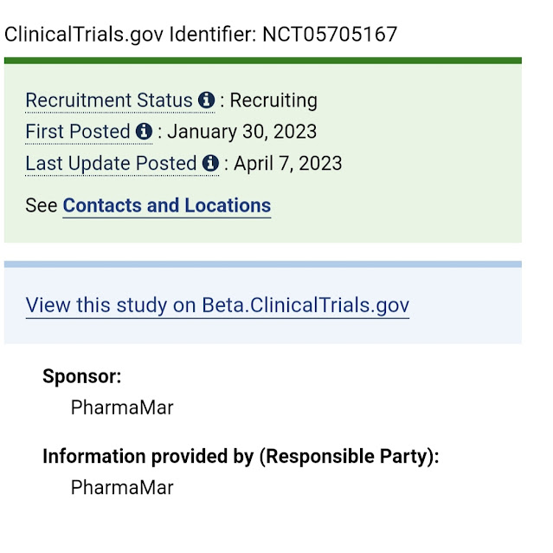The height and width of the screenshot is (553, 553).
Task: Click the info icon beside Recruitment Status
Action: click(x=206, y=101)
